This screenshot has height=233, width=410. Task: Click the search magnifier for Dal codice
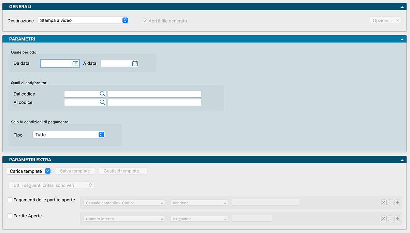click(102, 94)
